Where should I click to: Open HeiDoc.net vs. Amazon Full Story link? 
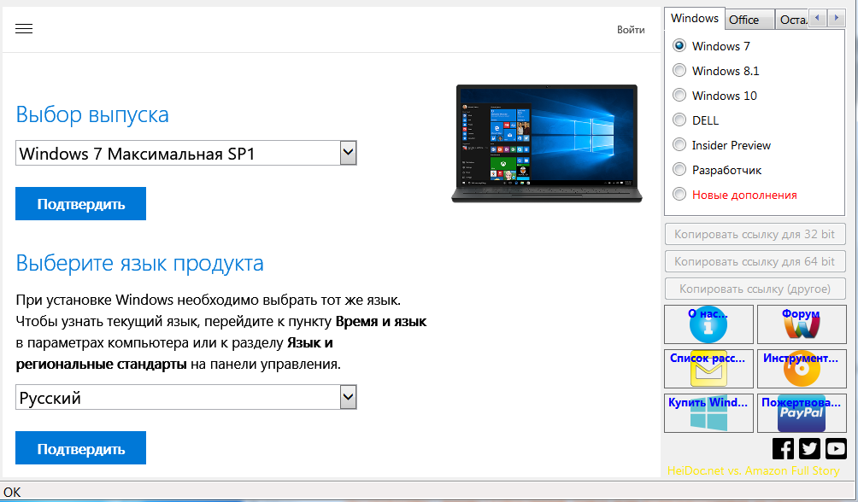tap(753, 470)
